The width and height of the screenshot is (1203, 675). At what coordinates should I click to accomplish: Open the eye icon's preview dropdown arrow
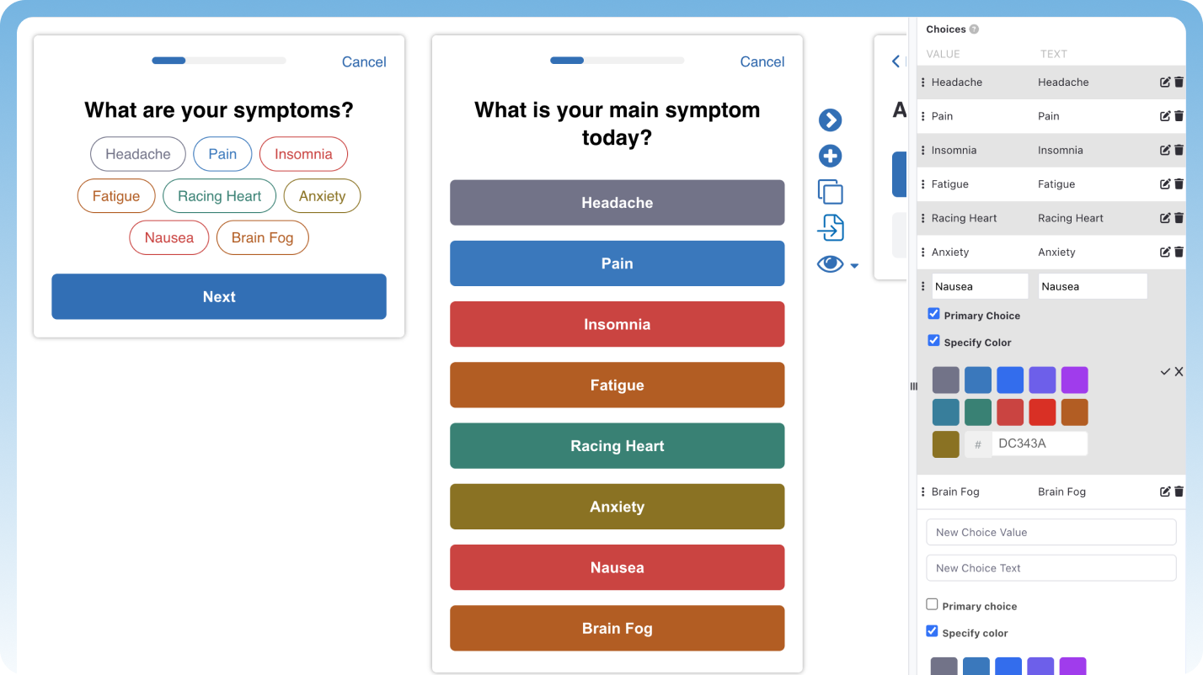(x=853, y=264)
